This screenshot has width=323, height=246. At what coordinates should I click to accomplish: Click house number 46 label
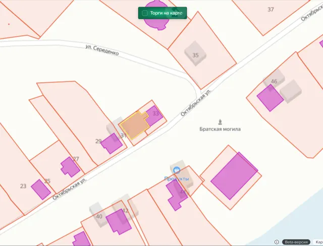pyautogui.click(x=274, y=82)
